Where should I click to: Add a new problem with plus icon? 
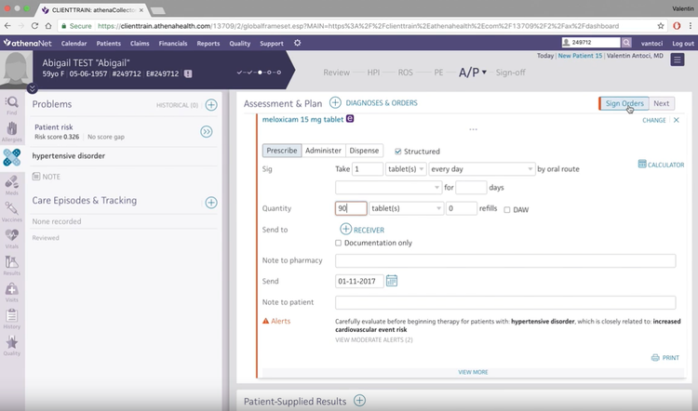pyautogui.click(x=211, y=104)
